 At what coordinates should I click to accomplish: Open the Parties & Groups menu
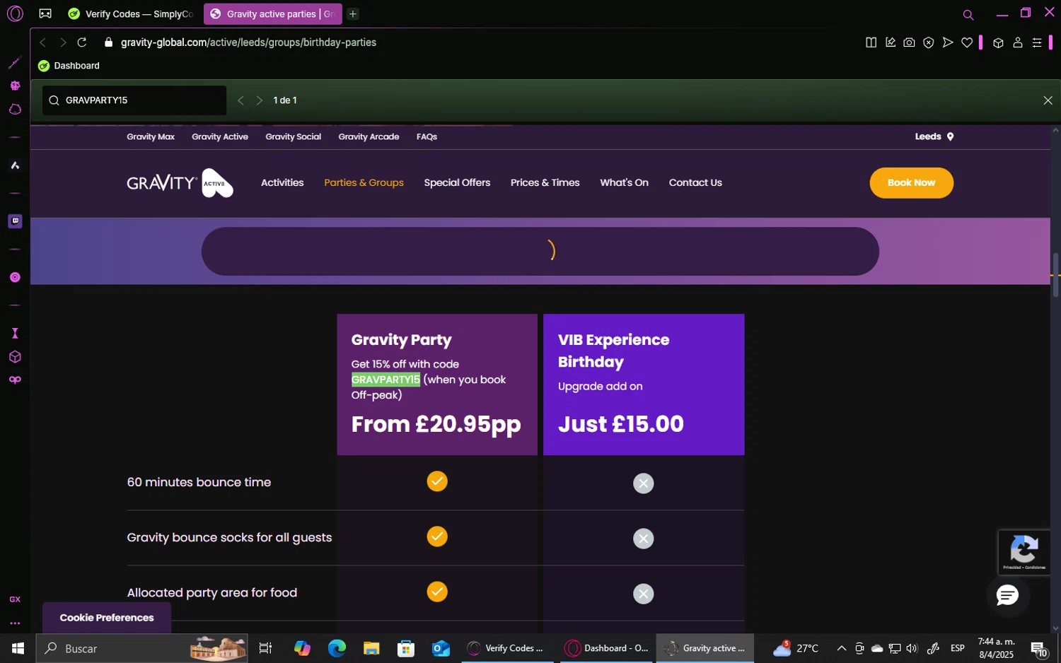(364, 182)
